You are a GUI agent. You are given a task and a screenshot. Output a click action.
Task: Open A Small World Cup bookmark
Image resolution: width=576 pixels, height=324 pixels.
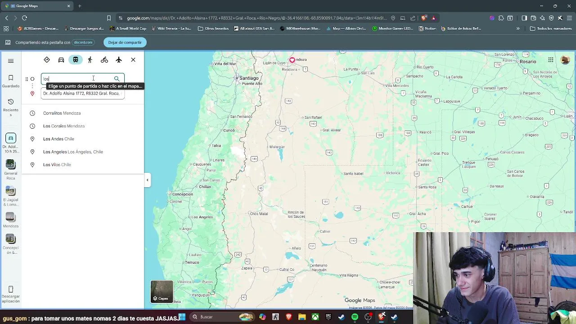[128, 28]
